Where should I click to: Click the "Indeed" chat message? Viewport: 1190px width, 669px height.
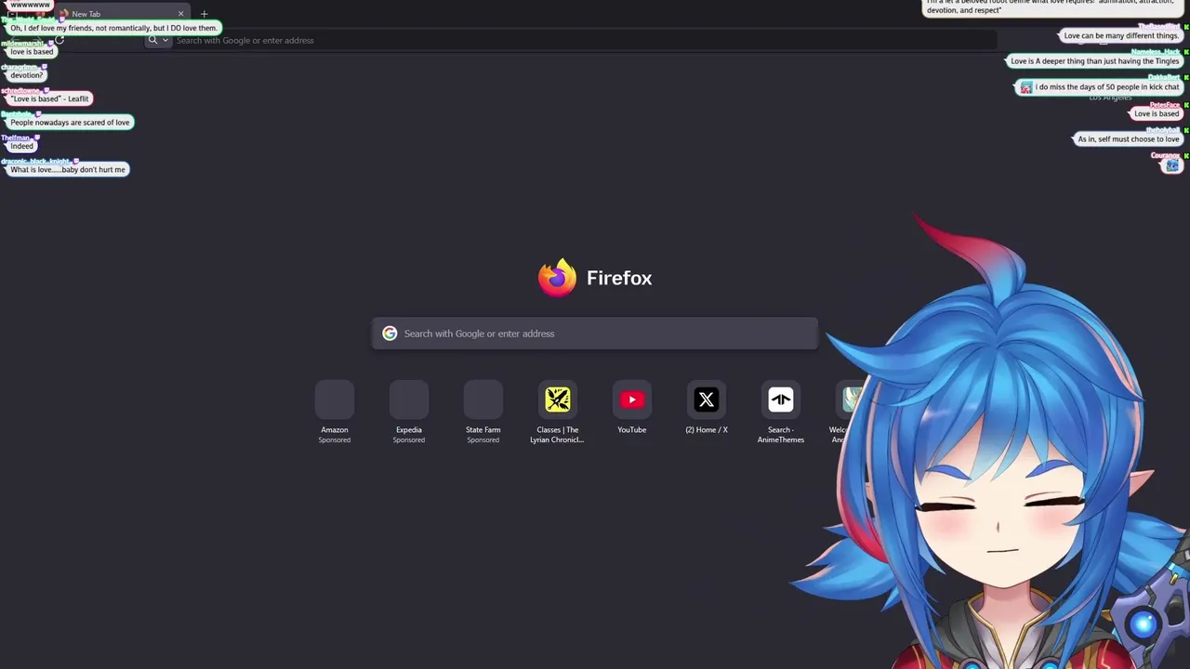click(21, 146)
